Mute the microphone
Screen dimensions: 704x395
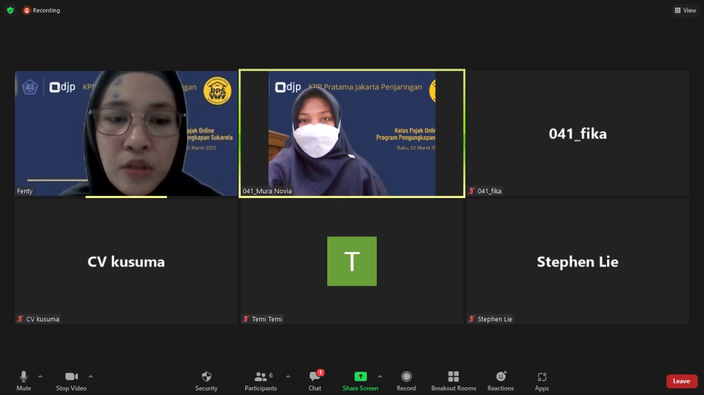pos(24,377)
